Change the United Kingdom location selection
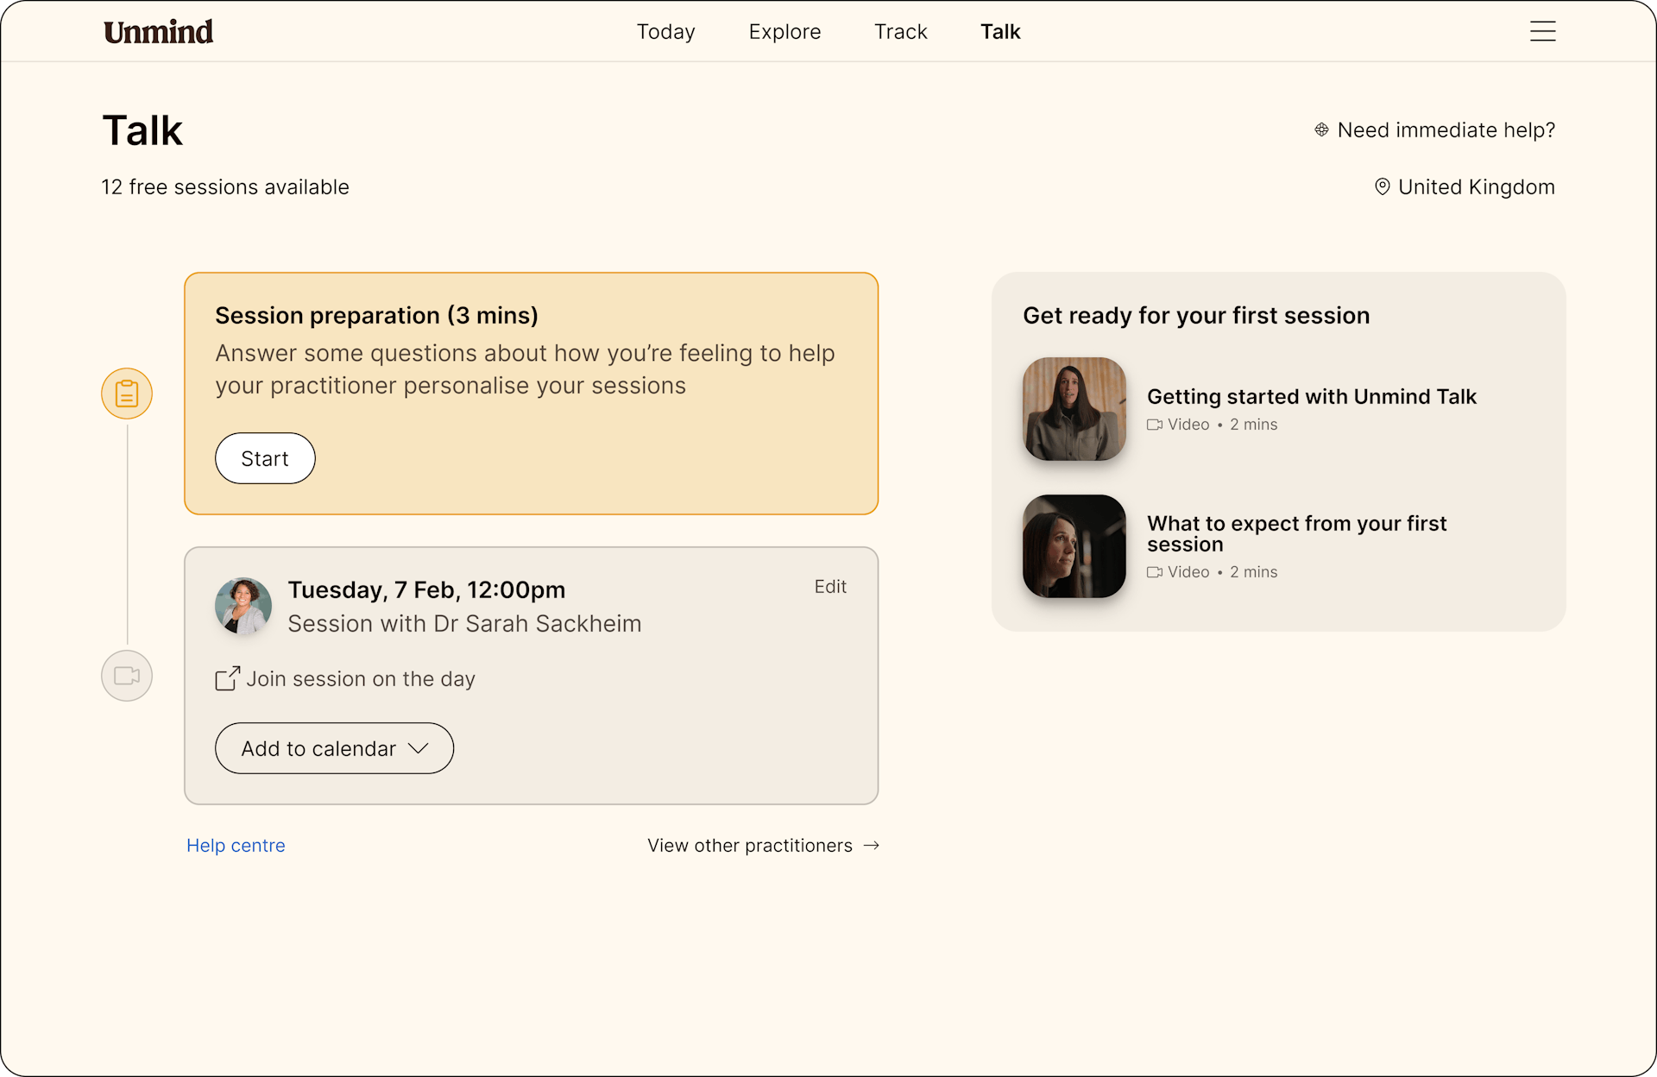Viewport: 1657px width, 1077px height. pos(1476,187)
